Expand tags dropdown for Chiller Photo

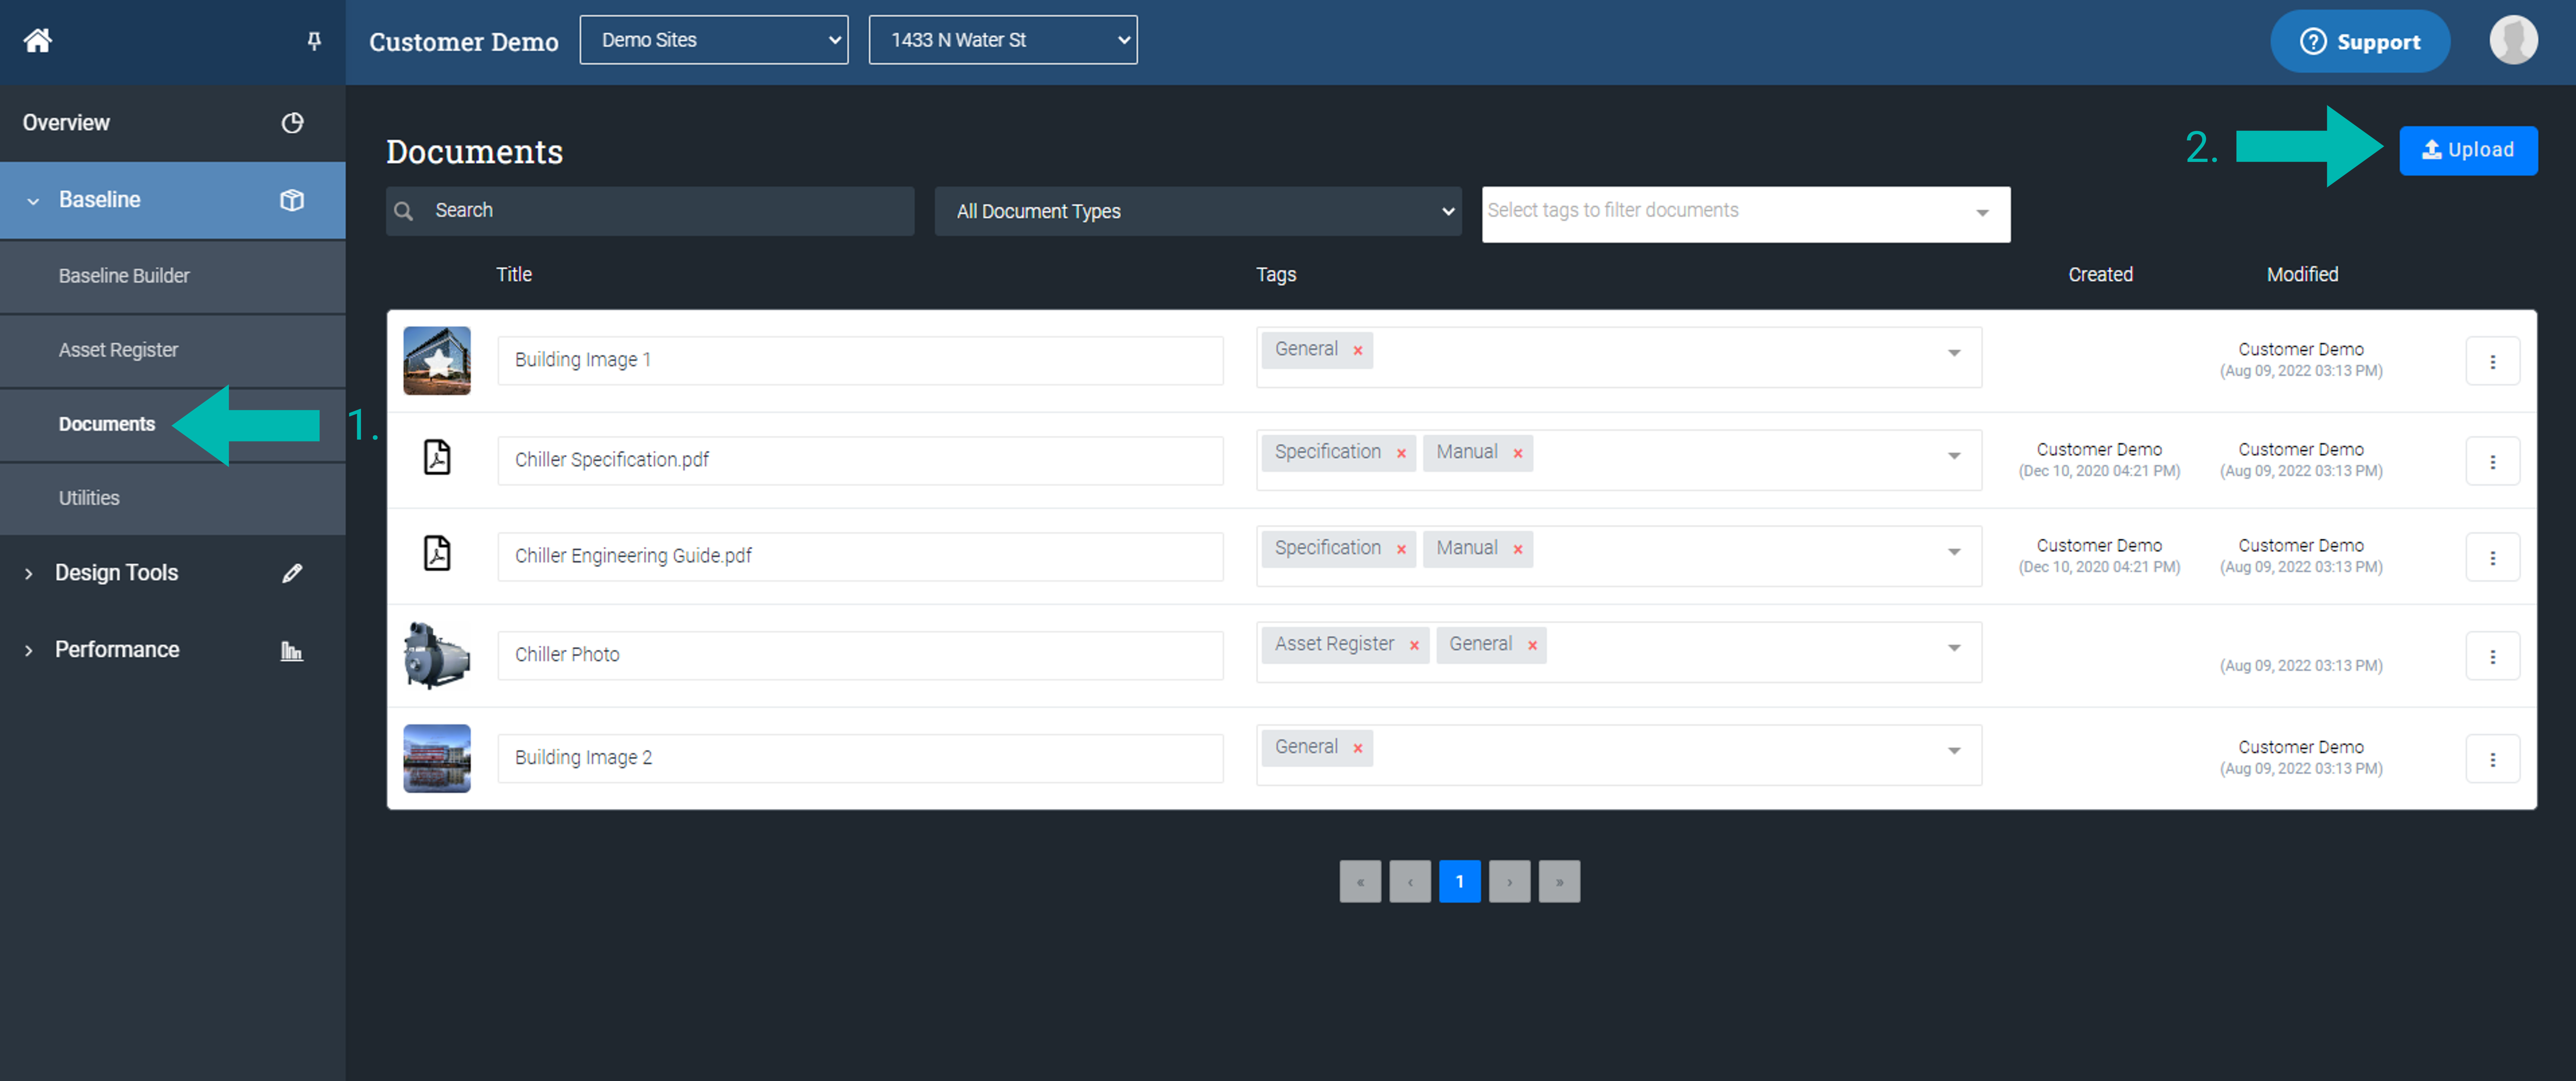coord(1954,648)
